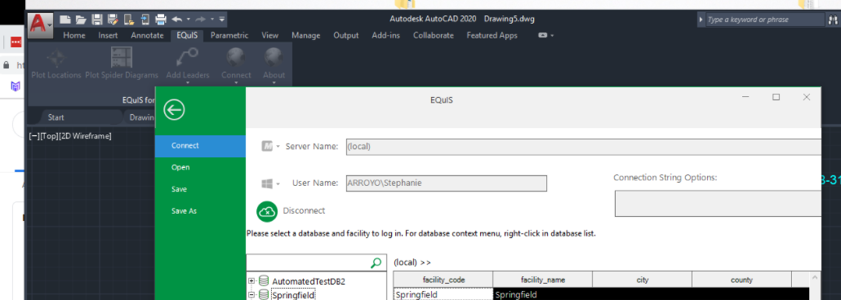Viewport: 841px width, 300px height.
Task: Click the Save floppy disk icon
Action: click(x=97, y=20)
